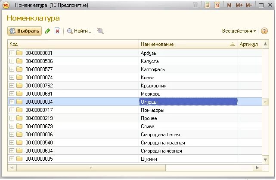Click the horizontal scrollbar thumb
This screenshot has height=180, width=276.
pyautogui.click(x=91, y=168)
